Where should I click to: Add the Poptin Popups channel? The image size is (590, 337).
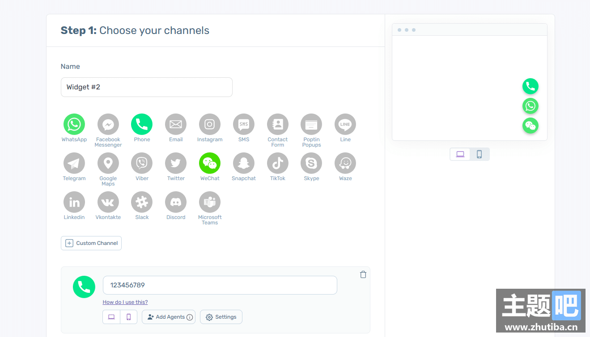(x=311, y=124)
